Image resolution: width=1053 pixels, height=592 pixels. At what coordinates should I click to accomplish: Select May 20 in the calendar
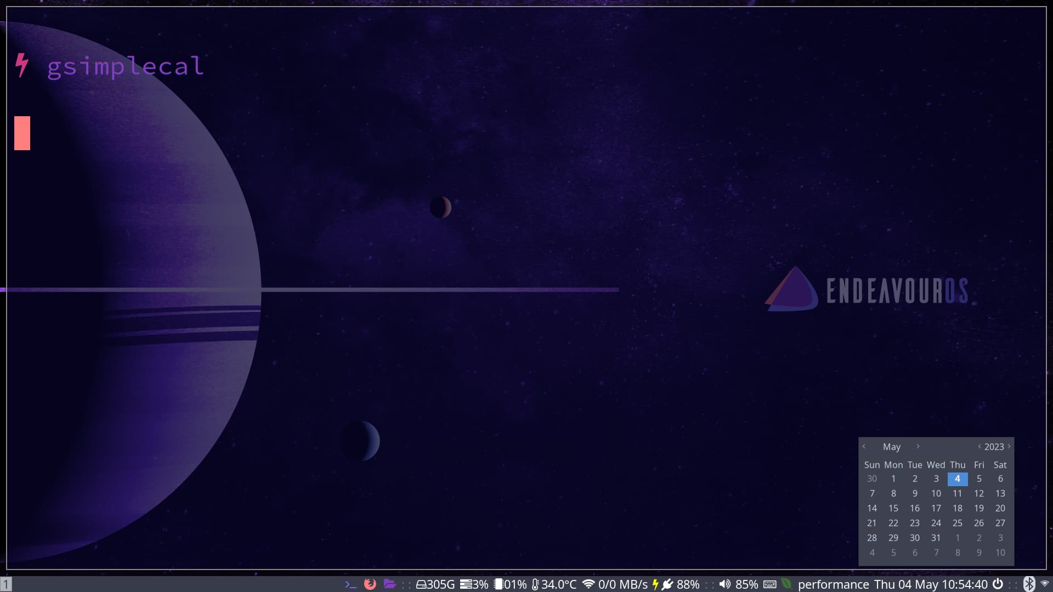pos(1000,508)
